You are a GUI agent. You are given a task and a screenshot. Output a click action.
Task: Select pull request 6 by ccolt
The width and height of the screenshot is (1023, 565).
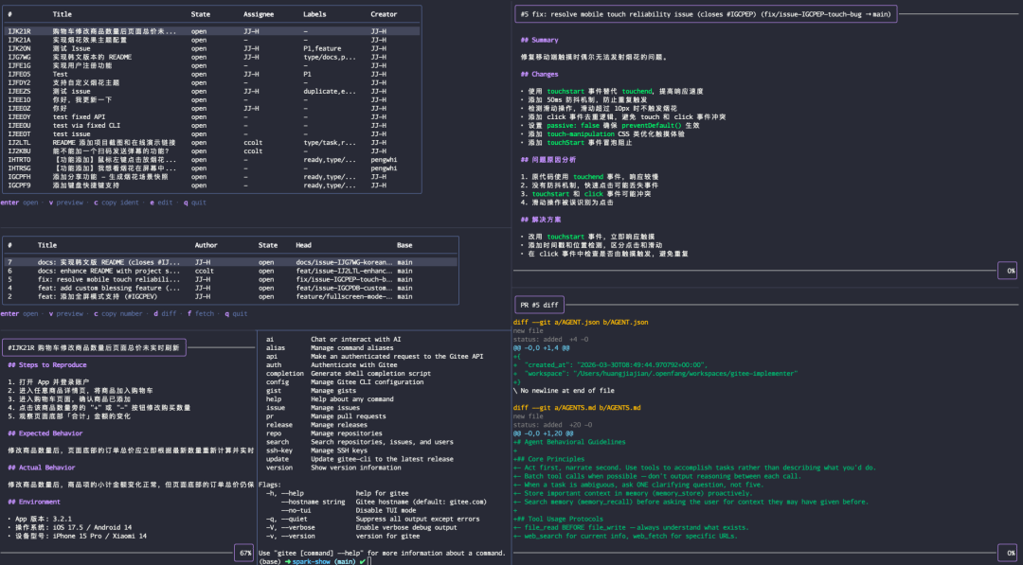click(231, 271)
